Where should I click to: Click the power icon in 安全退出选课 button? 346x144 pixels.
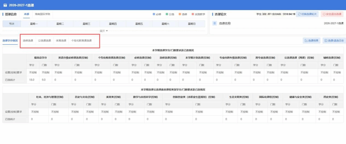pos(324,14)
